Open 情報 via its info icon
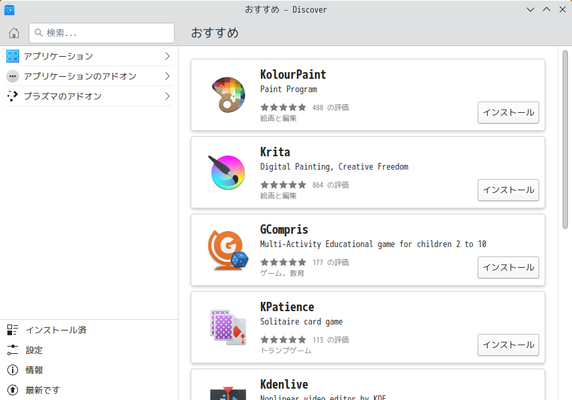 [13, 369]
